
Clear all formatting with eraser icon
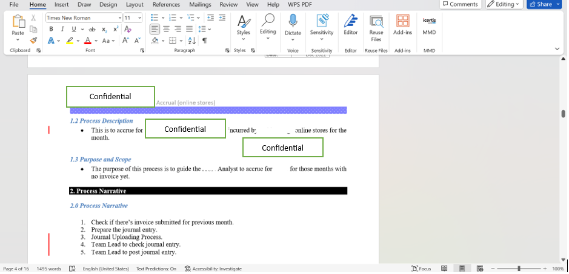click(x=128, y=29)
